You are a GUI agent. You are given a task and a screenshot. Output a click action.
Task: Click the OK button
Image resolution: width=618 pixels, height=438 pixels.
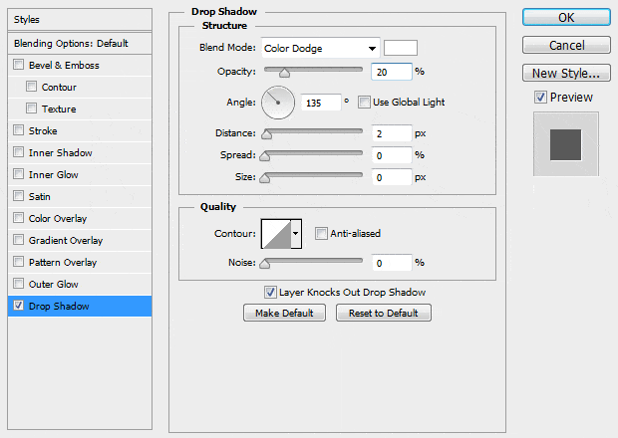566,18
